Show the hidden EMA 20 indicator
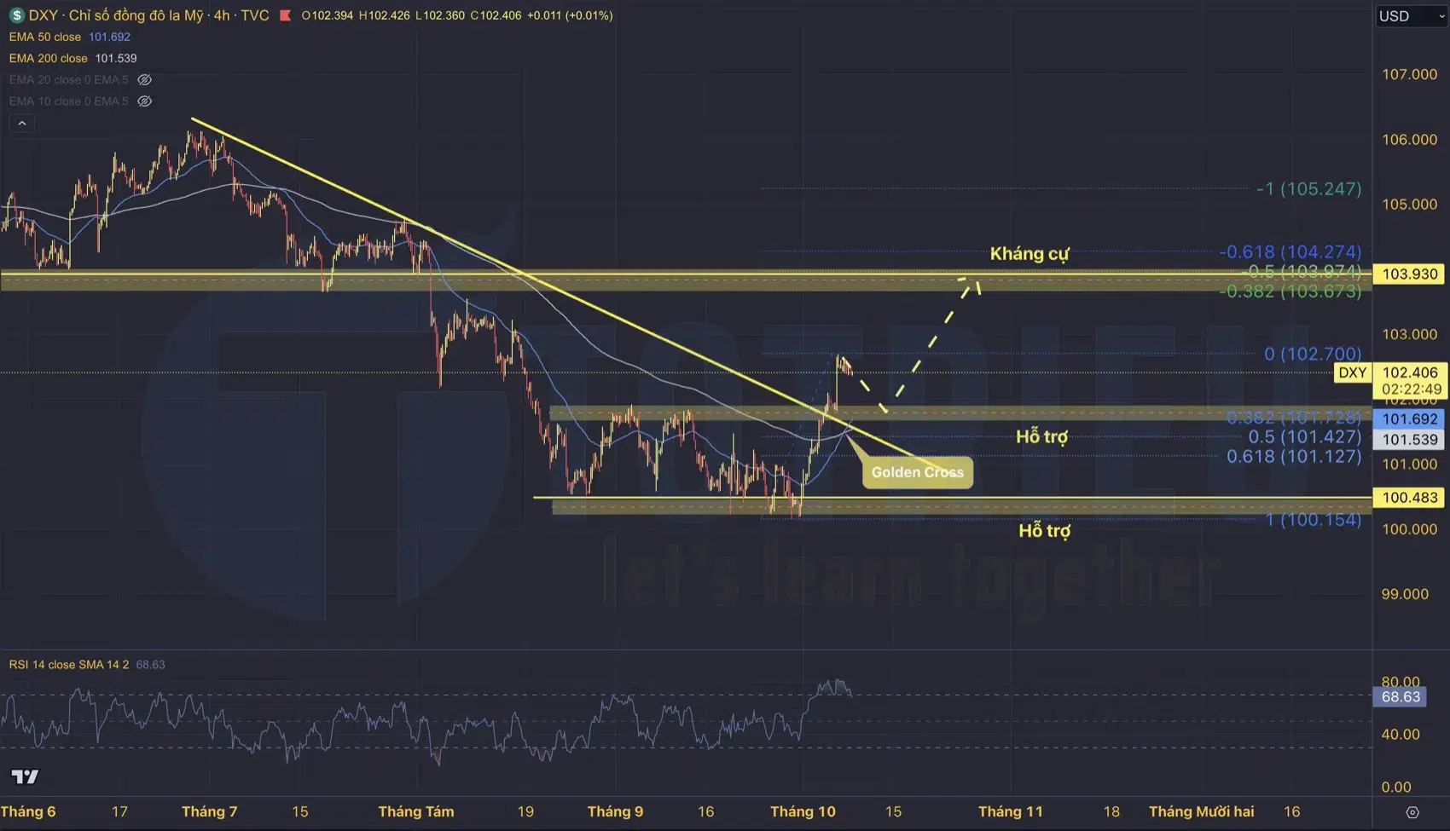This screenshot has height=831, width=1450. [145, 79]
